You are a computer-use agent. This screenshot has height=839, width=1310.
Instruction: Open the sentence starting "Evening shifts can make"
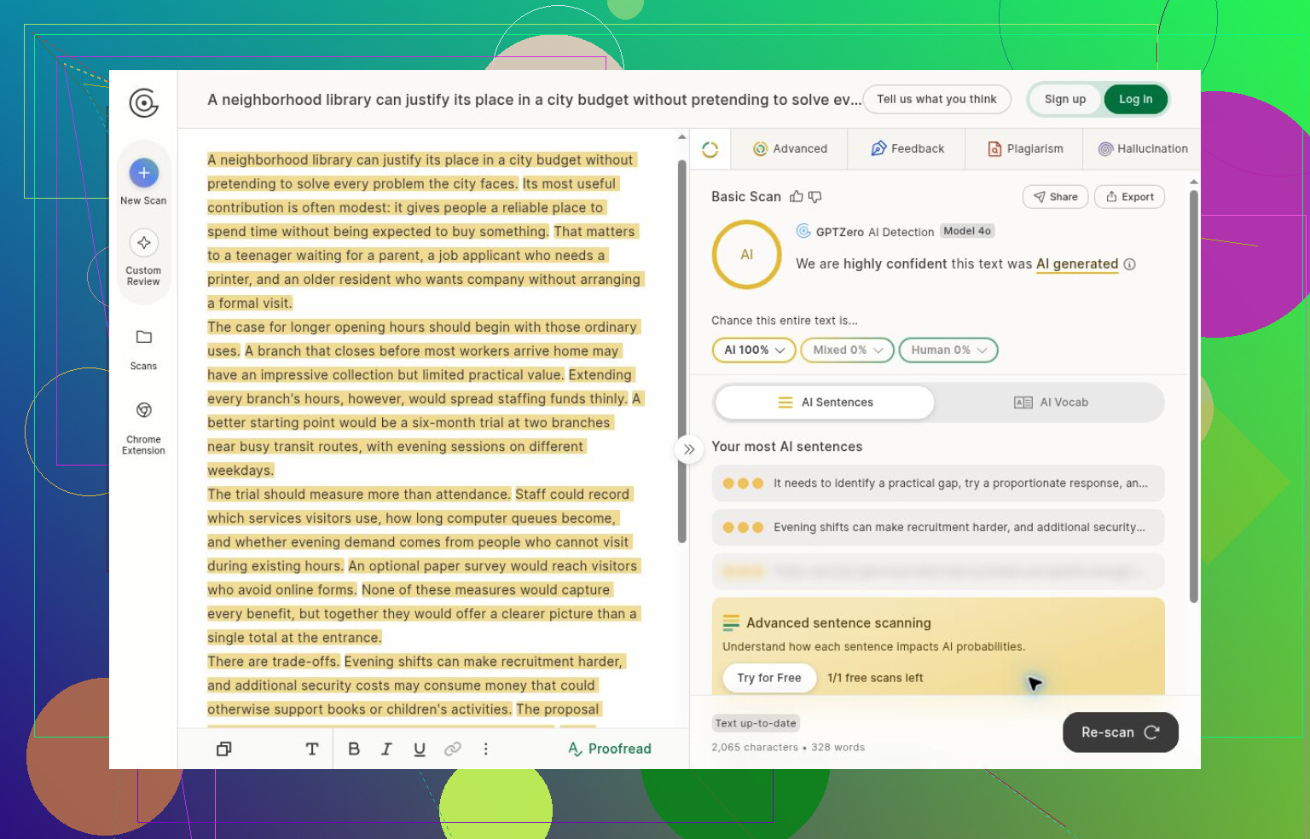[938, 528]
